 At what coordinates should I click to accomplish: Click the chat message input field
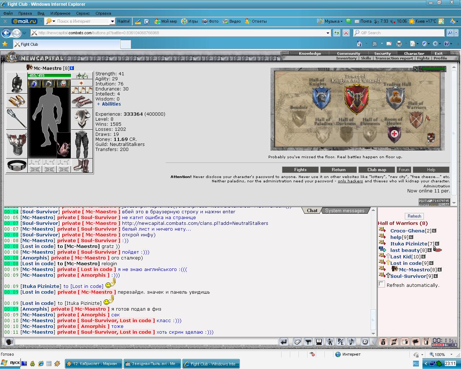tap(146, 342)
